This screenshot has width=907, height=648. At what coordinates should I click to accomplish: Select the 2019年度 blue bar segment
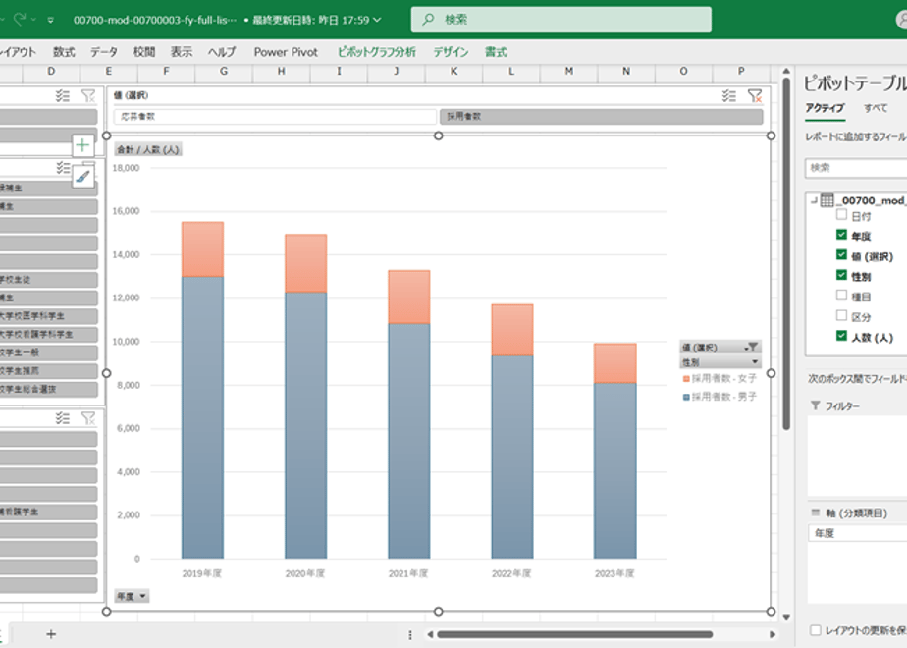coord(202,417)
